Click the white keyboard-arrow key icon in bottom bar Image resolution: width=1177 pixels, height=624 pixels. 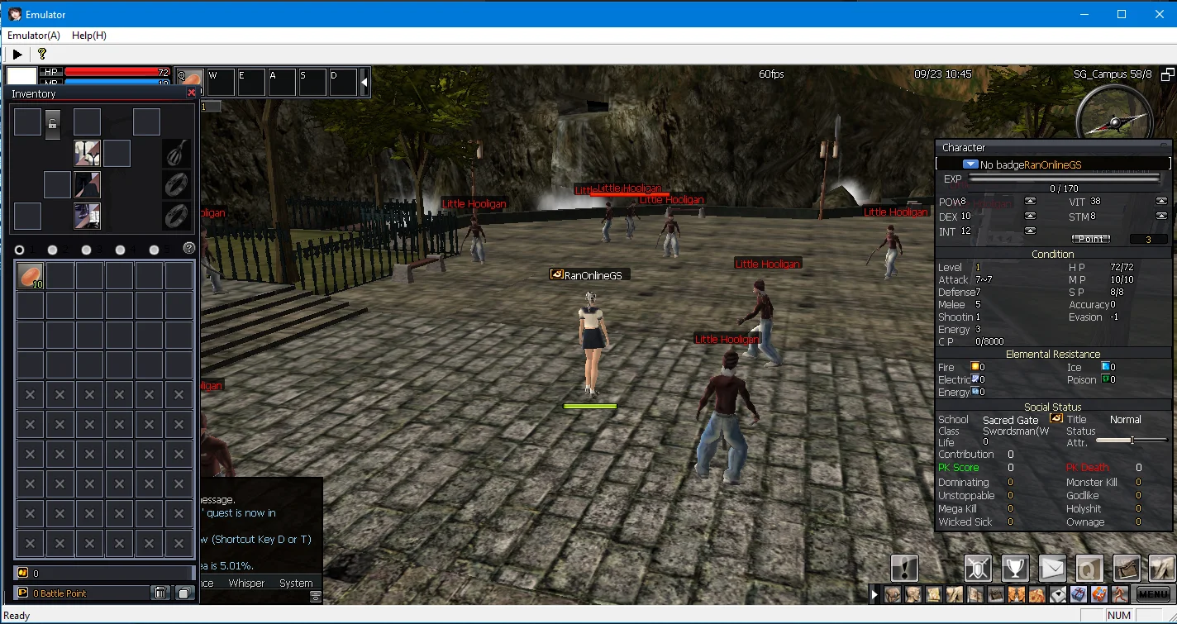tap(1058, 594)
